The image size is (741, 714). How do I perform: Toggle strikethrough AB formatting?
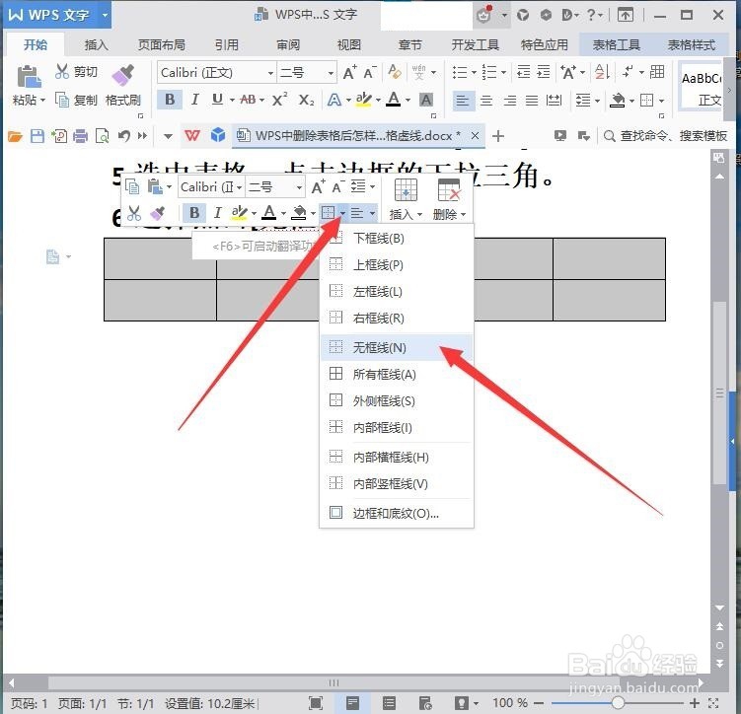pos(248,100)
